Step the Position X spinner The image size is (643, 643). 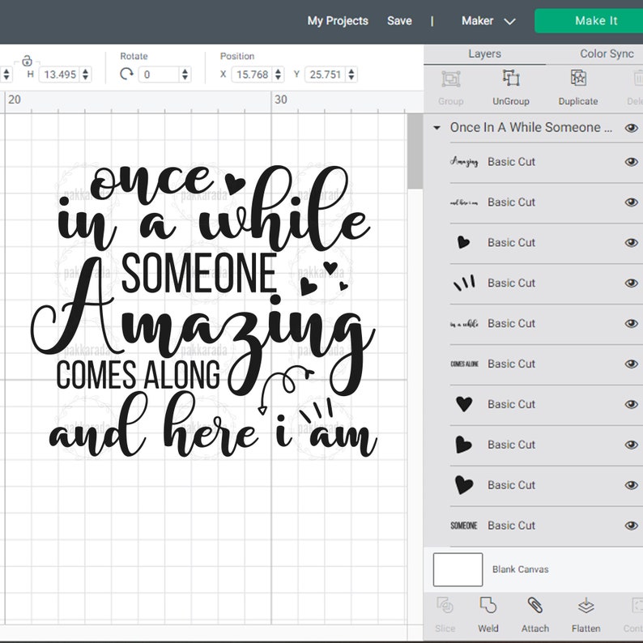point(278,75)
